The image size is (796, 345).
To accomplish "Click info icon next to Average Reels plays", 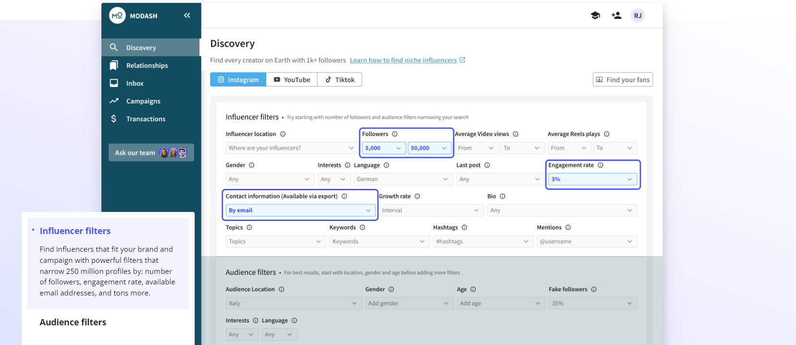I will [607, 134].
